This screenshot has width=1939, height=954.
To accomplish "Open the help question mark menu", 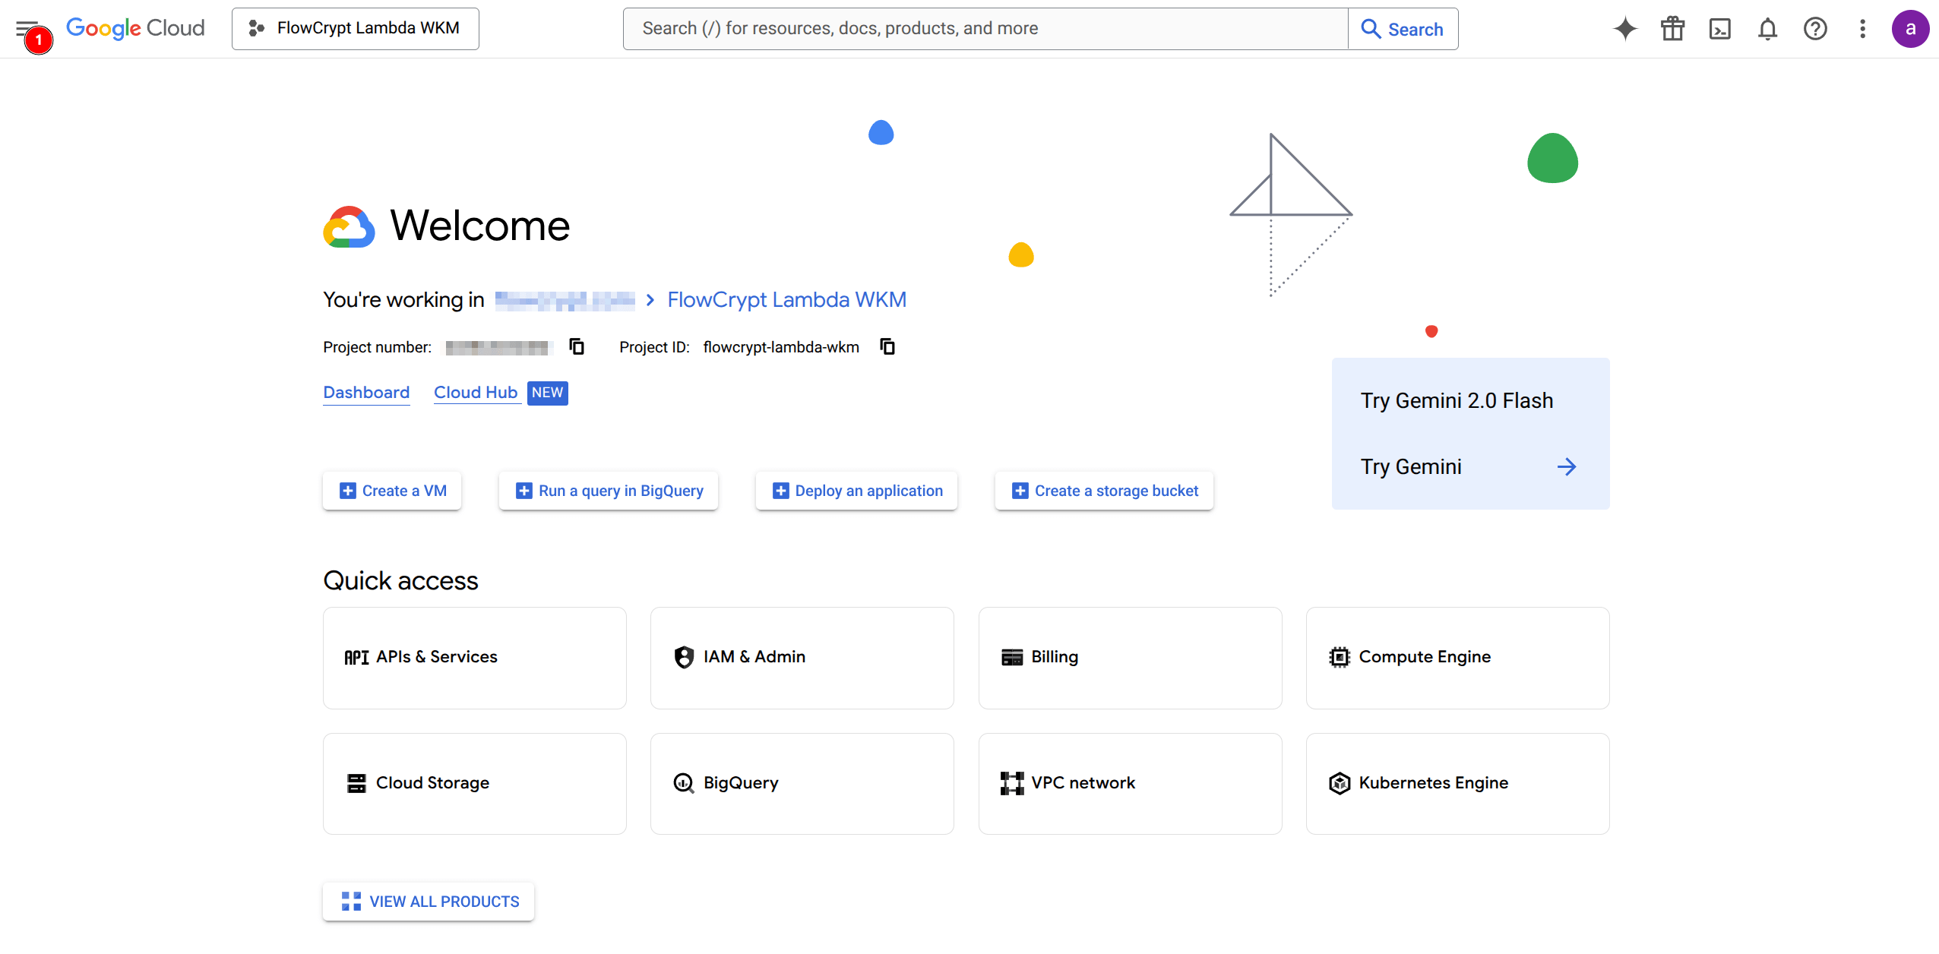I will 1815,29.
